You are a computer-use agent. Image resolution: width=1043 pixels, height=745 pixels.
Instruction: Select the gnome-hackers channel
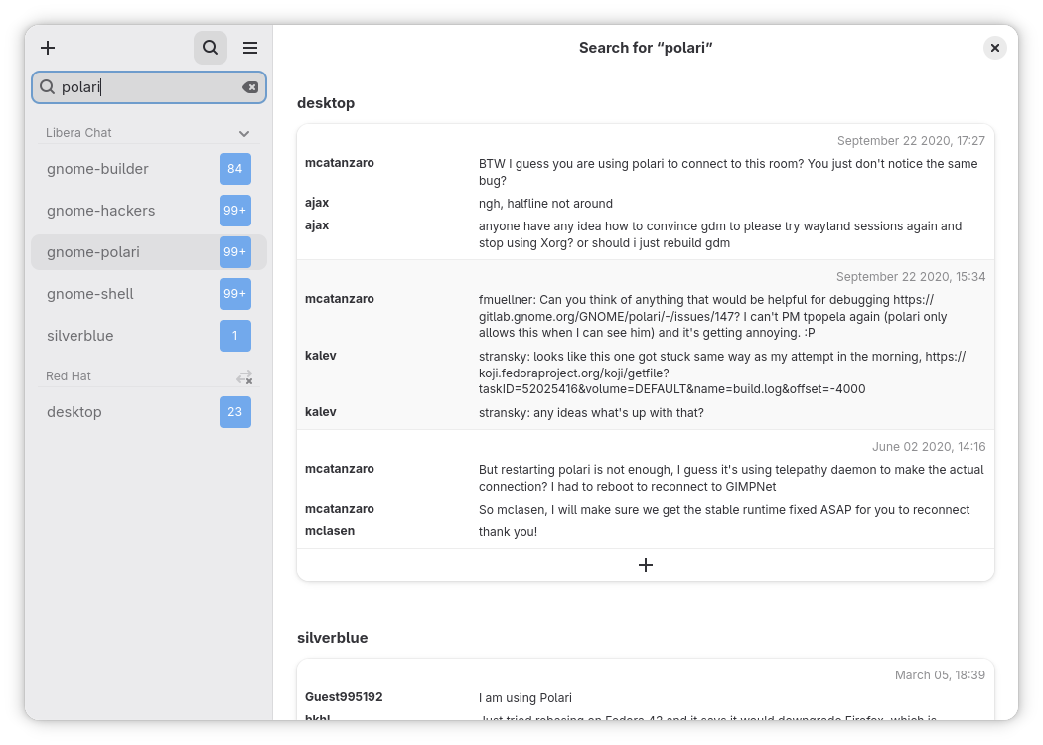tap(100, 211)
